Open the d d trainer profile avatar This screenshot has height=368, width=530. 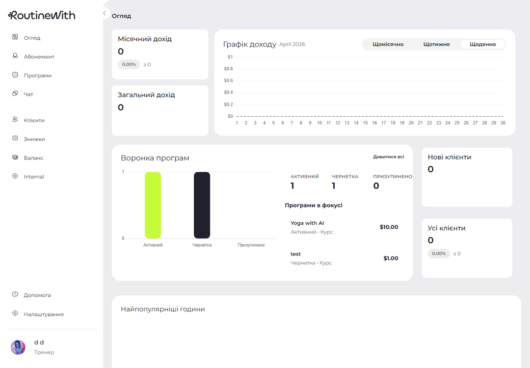[x=18, y=347]
